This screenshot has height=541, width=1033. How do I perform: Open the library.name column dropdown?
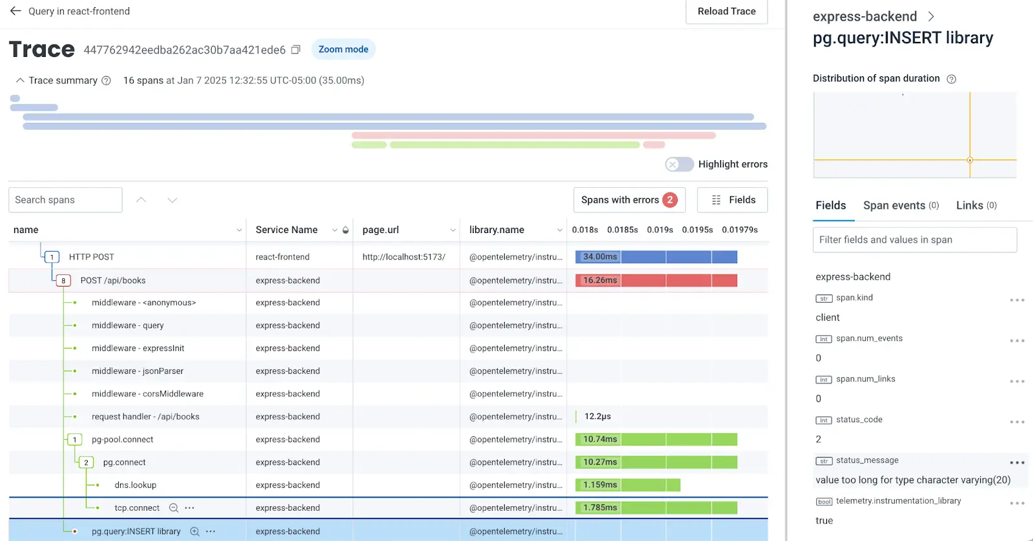point(559,230)
